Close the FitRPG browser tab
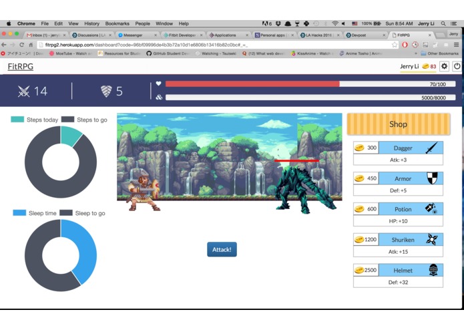The width and height of the screenshot is (464, 330). coord(430,35)
